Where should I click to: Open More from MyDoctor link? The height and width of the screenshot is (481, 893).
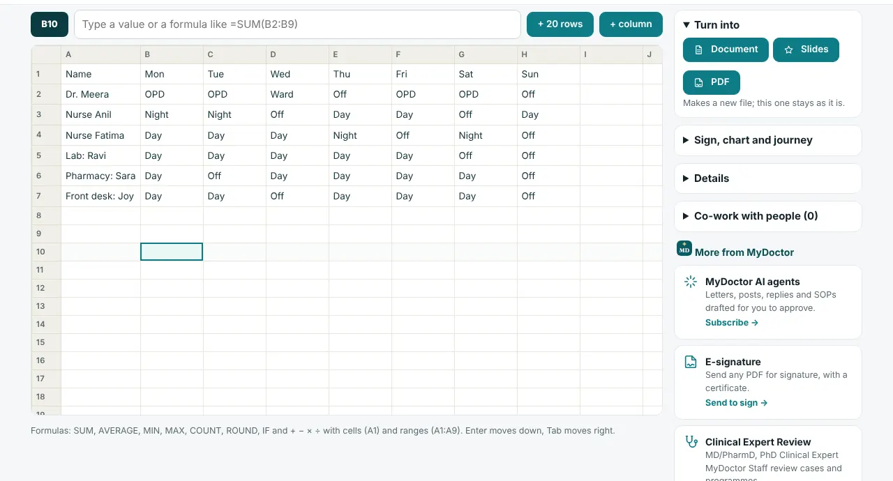(744, 252)
